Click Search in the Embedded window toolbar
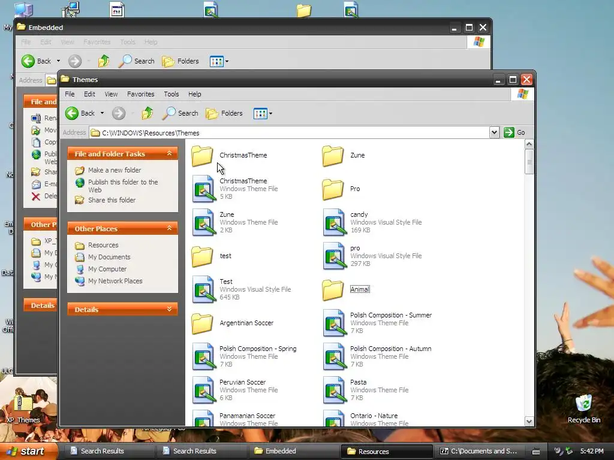 point(137,62)
